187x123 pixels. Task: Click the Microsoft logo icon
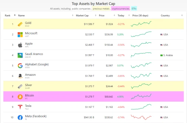tap(20, 35)
